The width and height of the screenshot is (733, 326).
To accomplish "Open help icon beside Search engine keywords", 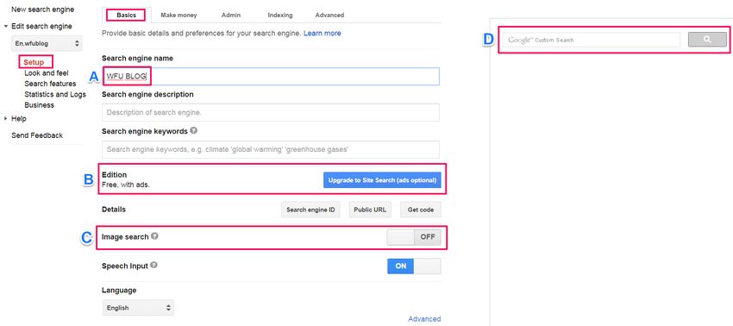I will [x=193, y=131].
